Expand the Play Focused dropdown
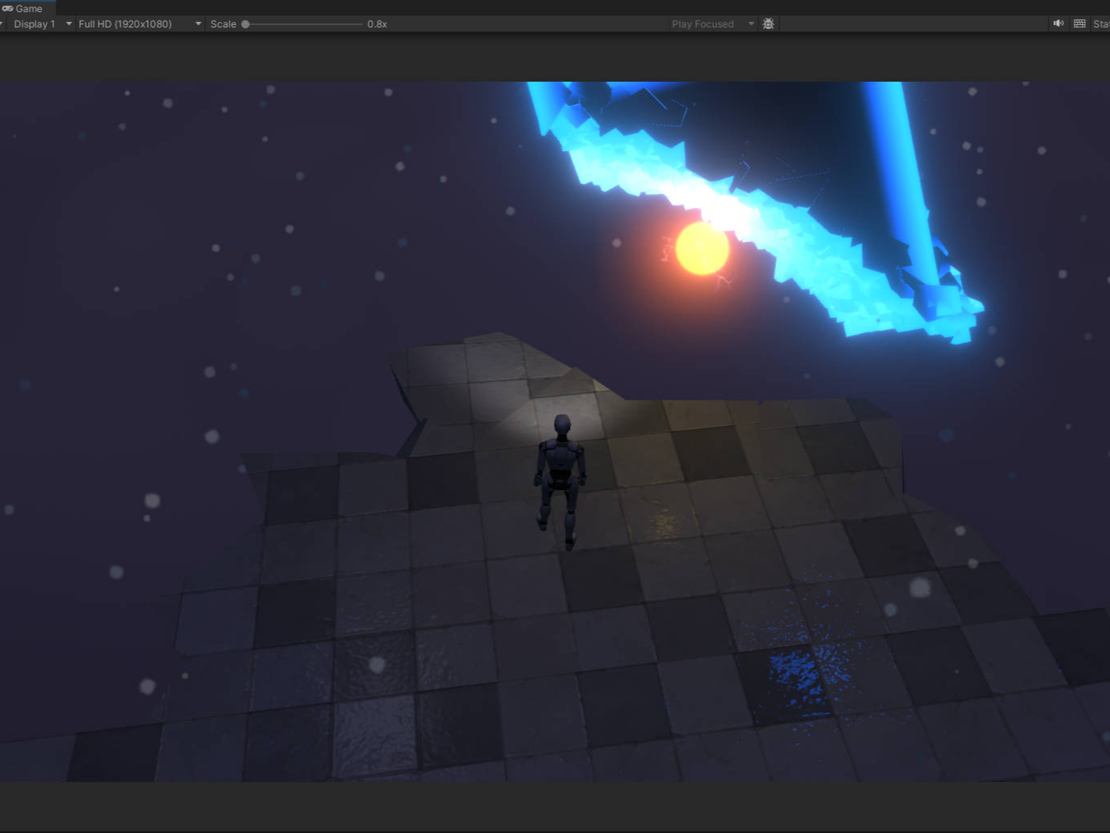Image resolution: width=1110 pixels, height=833 pixels. coord(703,23)
